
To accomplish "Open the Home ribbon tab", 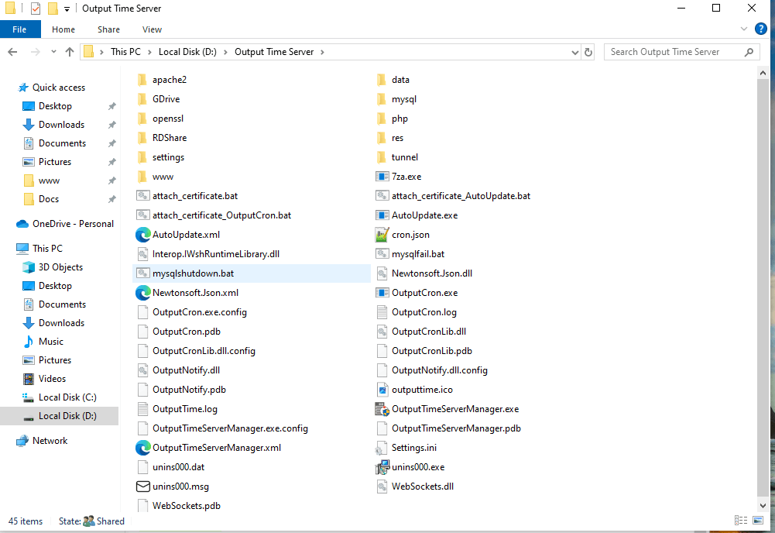I will (x=63, y=29).
